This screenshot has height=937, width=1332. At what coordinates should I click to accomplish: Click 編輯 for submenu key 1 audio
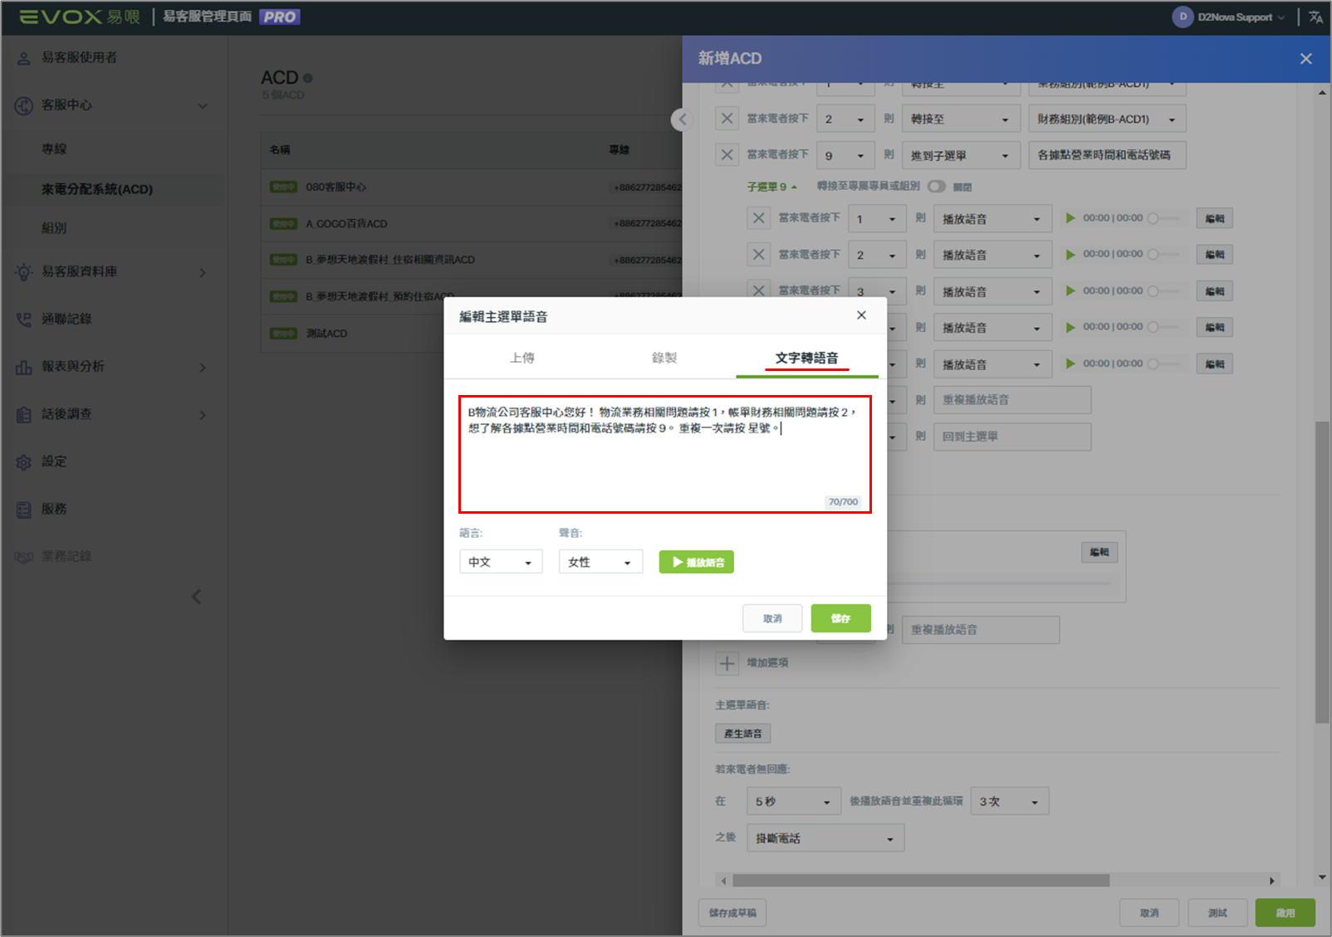point(1215,218)
